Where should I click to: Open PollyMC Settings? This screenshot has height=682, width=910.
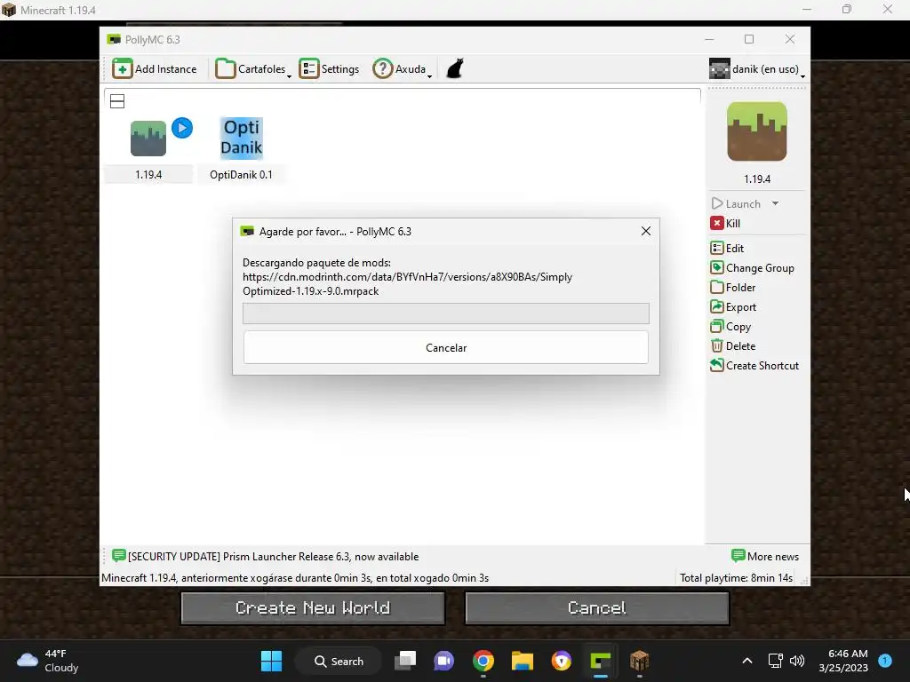329,69
